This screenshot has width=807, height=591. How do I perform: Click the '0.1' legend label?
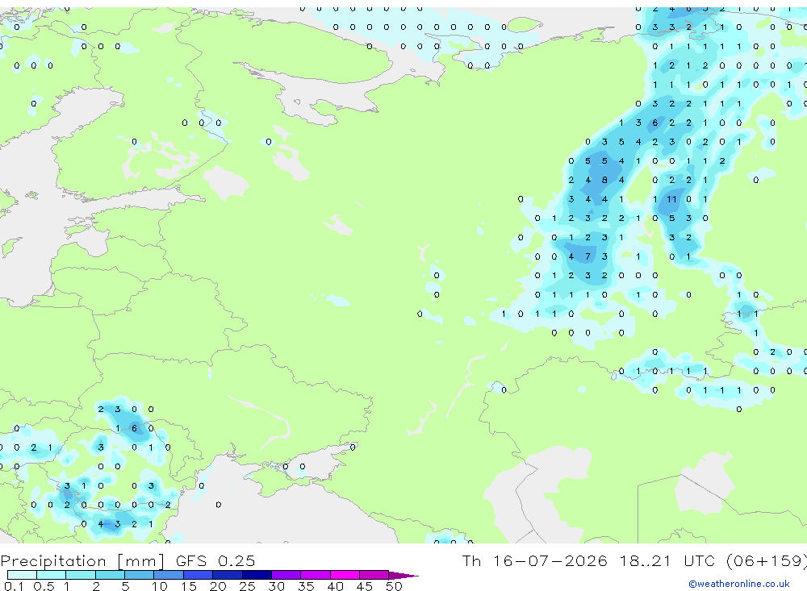click(14, 586)
